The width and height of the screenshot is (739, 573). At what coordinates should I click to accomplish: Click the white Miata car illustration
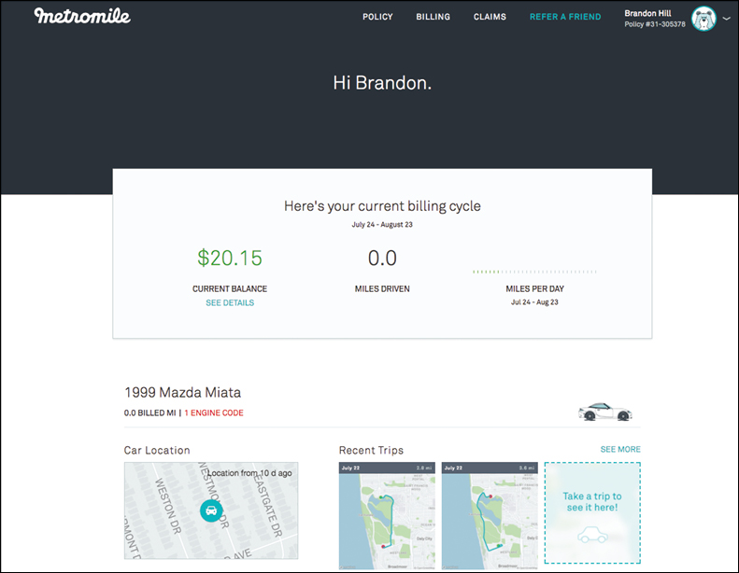[x=604, y=412]
